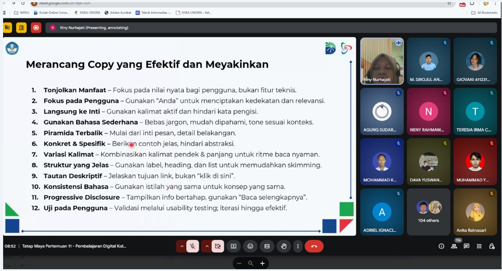
Task: Click the magnifier zoom reset icon
Action: [251, 263]
